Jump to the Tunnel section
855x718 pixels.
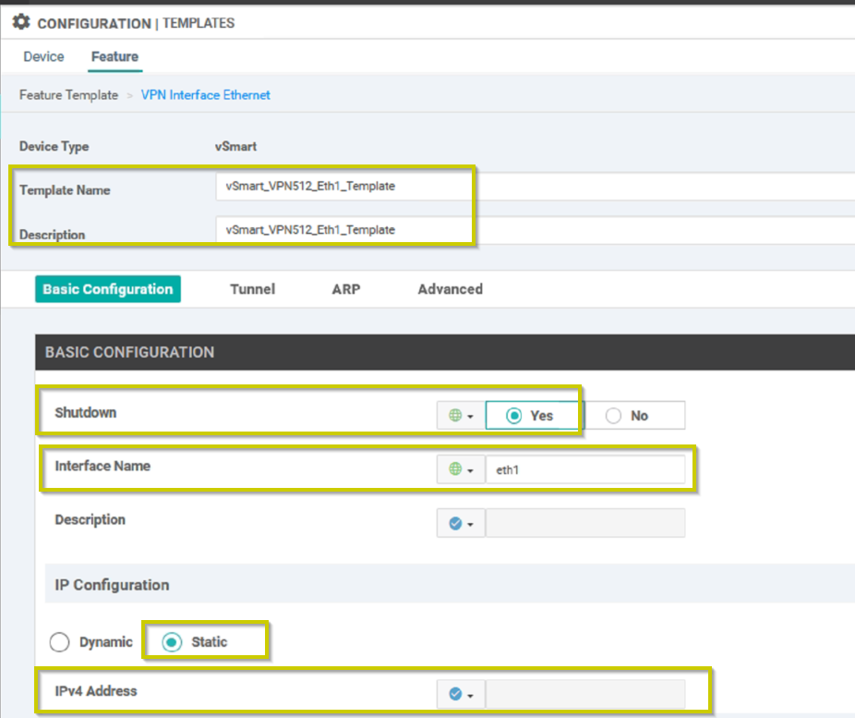(252, 289)
